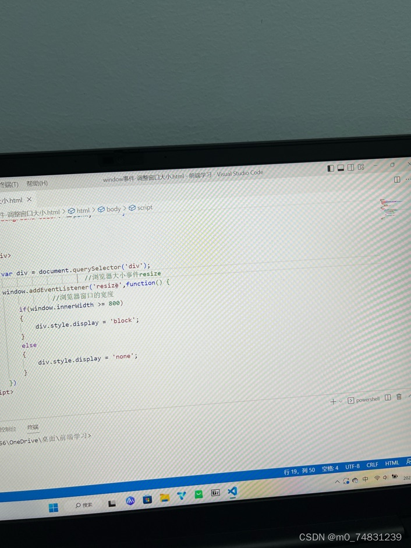Open the battery tray icon
411x548 pixels.
(395, 476)
